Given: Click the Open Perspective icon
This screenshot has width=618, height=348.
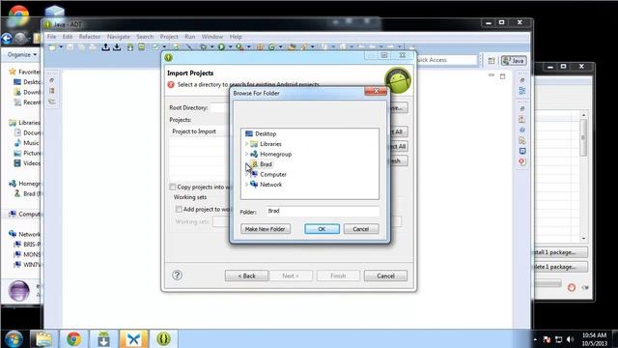Looking at the screenshot, I should click(x=492, y=61).
